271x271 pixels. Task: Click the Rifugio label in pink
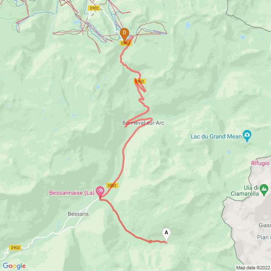click(x=260, y=163)
